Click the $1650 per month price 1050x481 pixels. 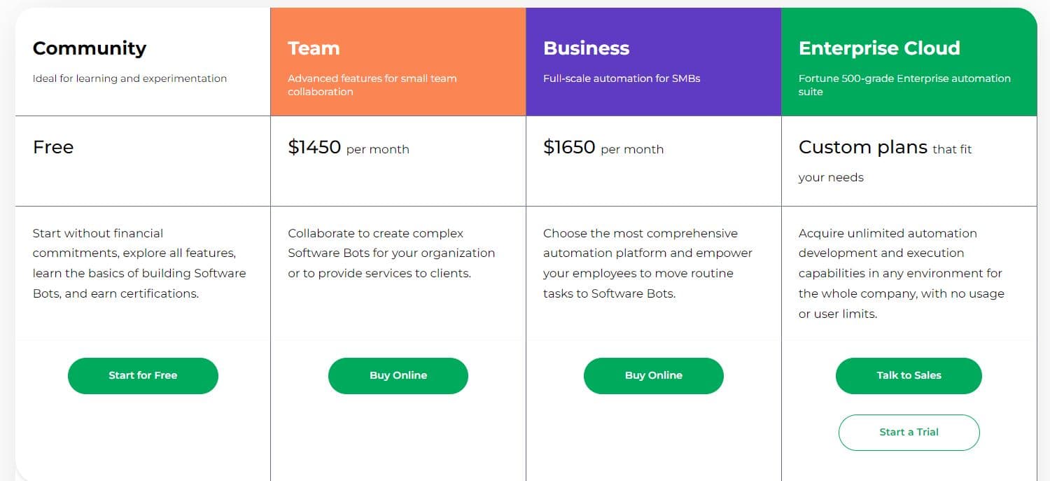tap(603, 148)
